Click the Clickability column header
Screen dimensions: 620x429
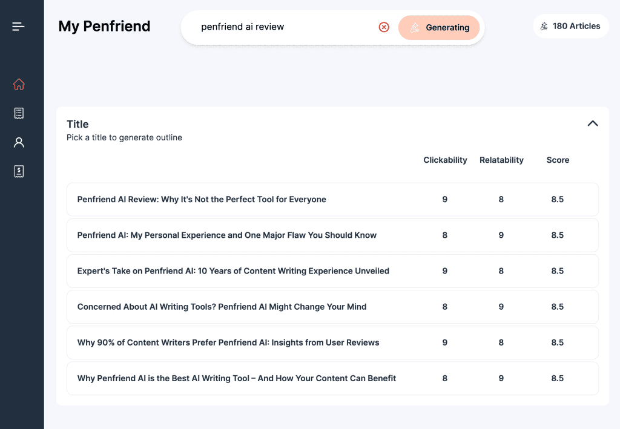tap(445, 160)
